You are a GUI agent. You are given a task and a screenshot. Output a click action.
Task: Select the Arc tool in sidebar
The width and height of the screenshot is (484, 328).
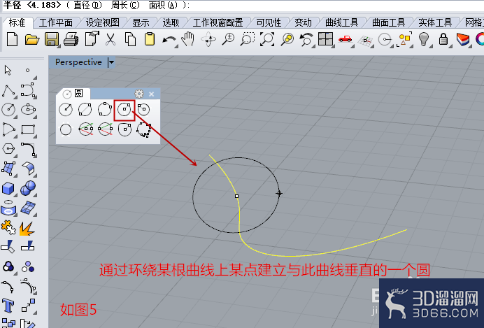[x=8, y=129]
